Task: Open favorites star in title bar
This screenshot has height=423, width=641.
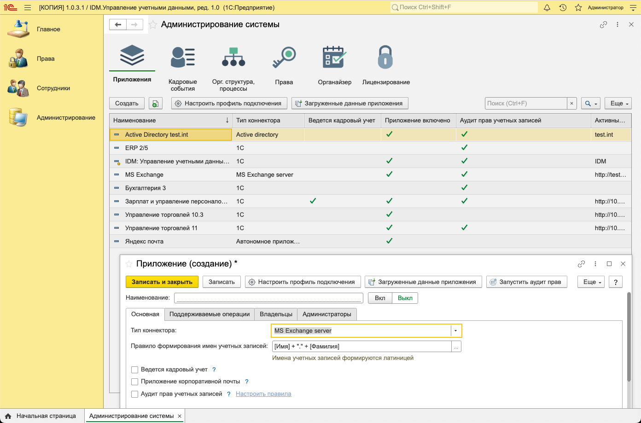Action: [x=578, y=7]
